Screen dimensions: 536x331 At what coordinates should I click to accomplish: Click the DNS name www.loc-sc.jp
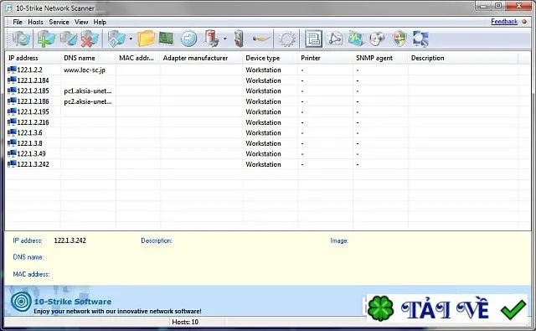click(85, 70)
